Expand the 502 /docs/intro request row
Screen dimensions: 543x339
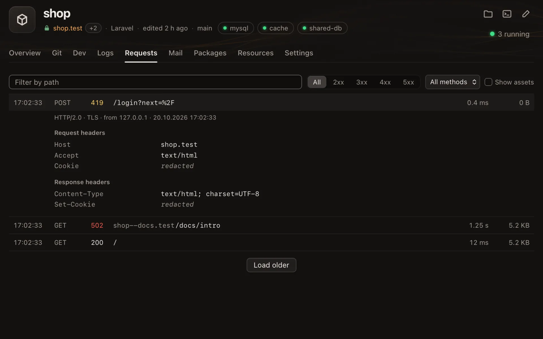(271, 225)
